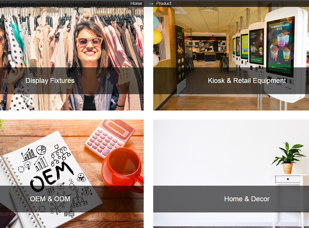Select the self-service kiosk screen showing ice cream
309x228 pixels.
click(x=280, y=47)
